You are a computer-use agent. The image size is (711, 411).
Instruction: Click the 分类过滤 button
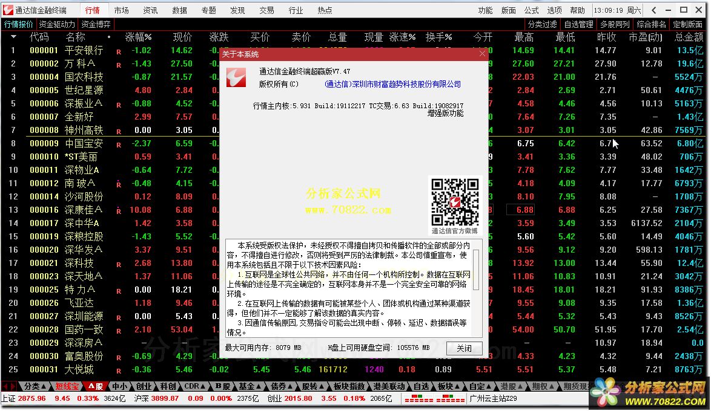point(542,24)
